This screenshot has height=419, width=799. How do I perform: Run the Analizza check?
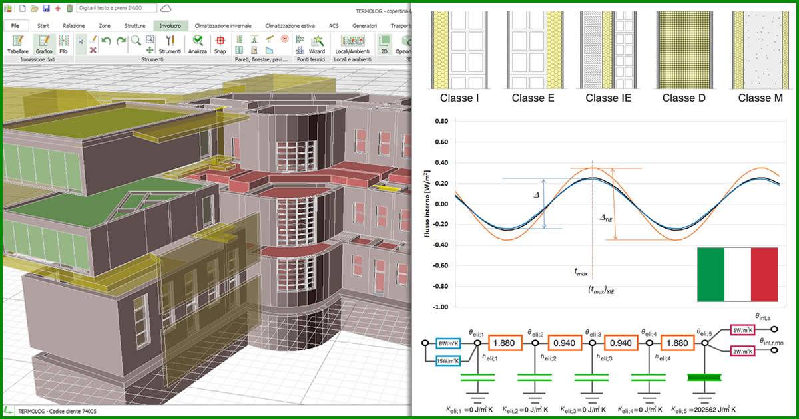point(198,44)
